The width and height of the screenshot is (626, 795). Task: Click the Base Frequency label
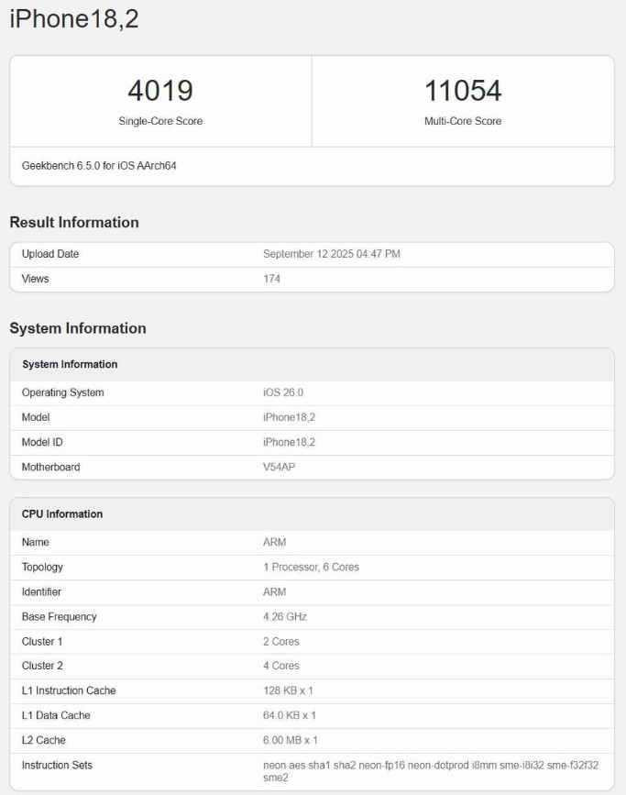59,616
